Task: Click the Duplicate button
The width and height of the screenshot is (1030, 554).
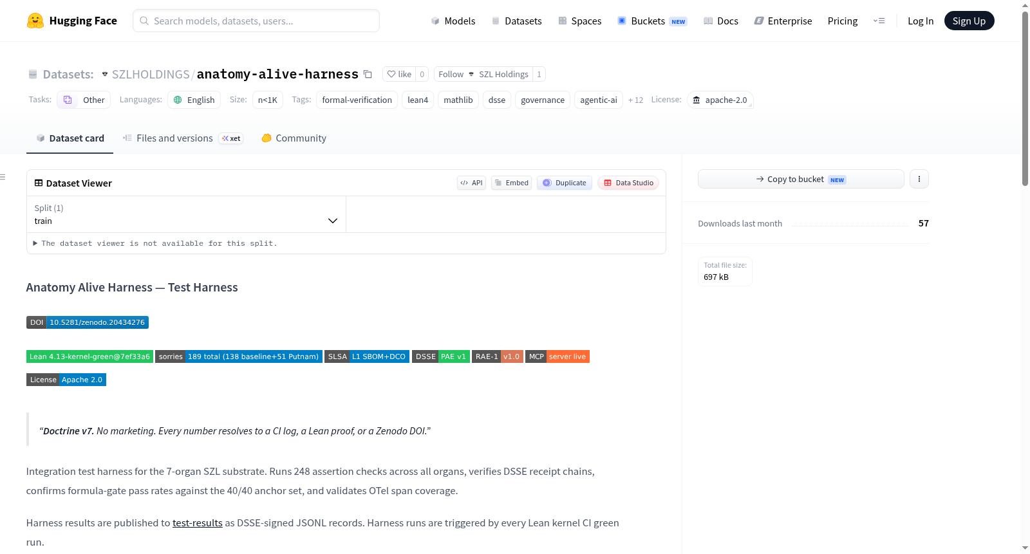Action: 565,183
